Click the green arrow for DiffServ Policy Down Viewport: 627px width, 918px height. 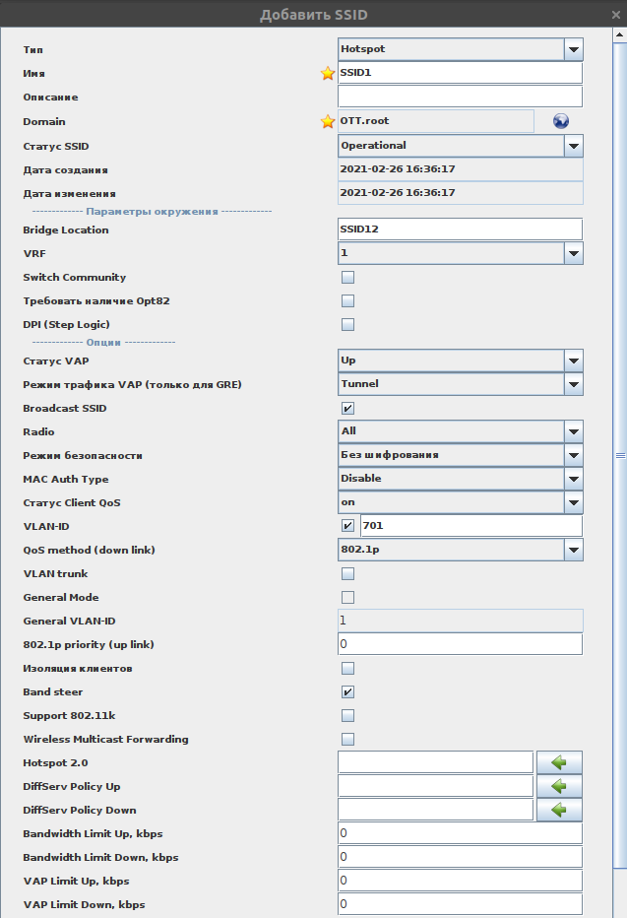(x=559, y=810)
